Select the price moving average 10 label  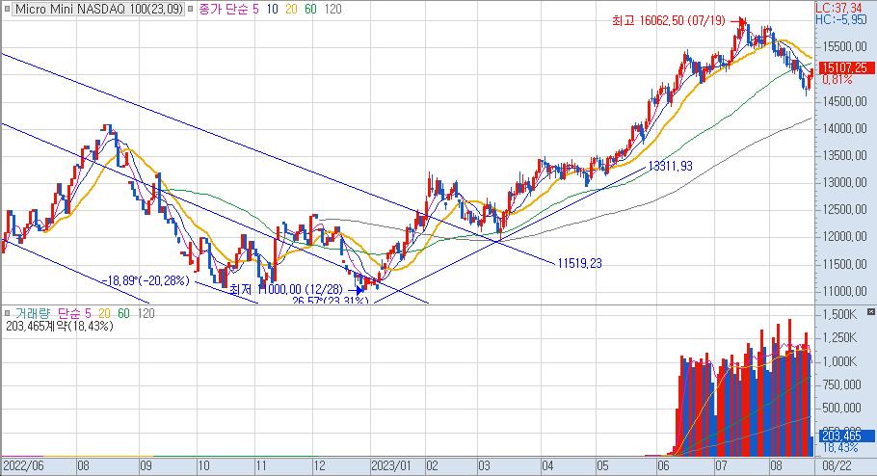point(272,10)
